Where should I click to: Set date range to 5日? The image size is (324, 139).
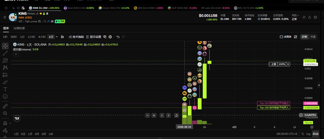[x=23, y=134]
